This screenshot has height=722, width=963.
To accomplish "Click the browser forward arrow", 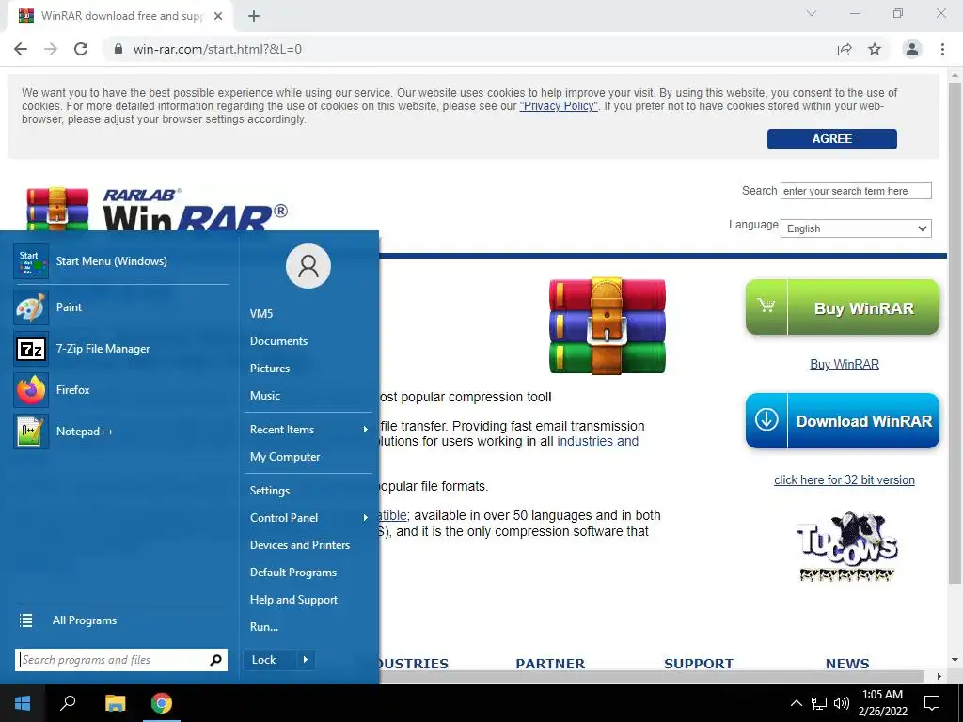I will pyautogui.click(x=51, y=49).
